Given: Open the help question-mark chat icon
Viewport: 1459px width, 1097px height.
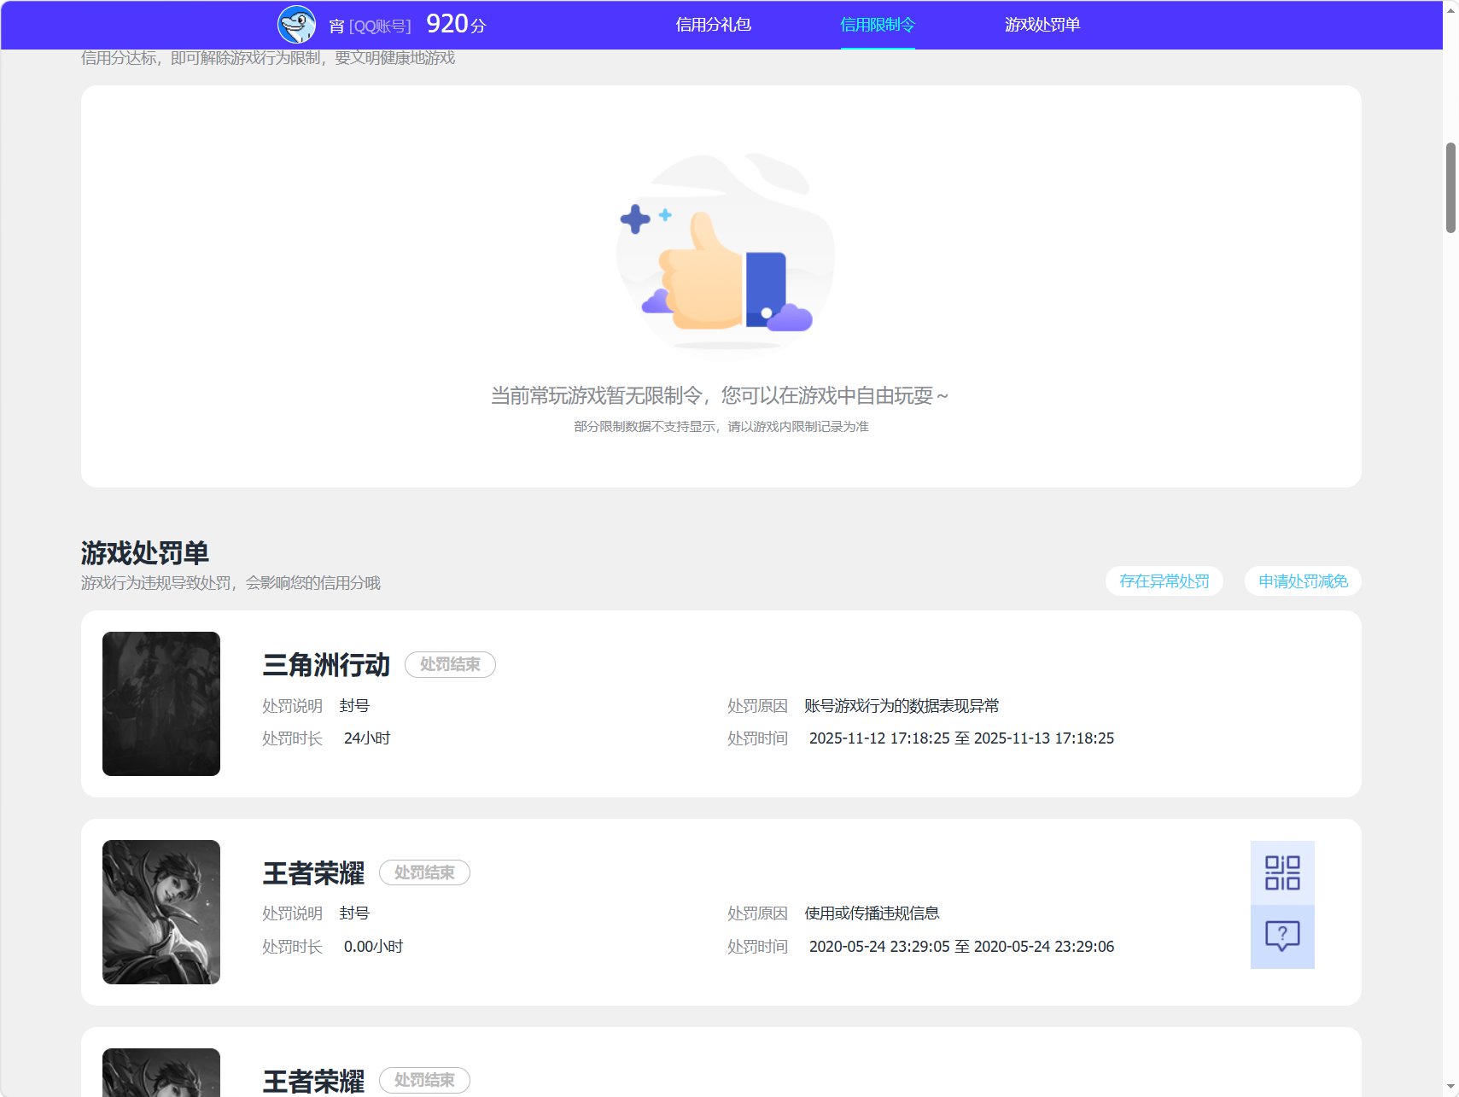Looking at the screenshot, I should point(1282,937).
